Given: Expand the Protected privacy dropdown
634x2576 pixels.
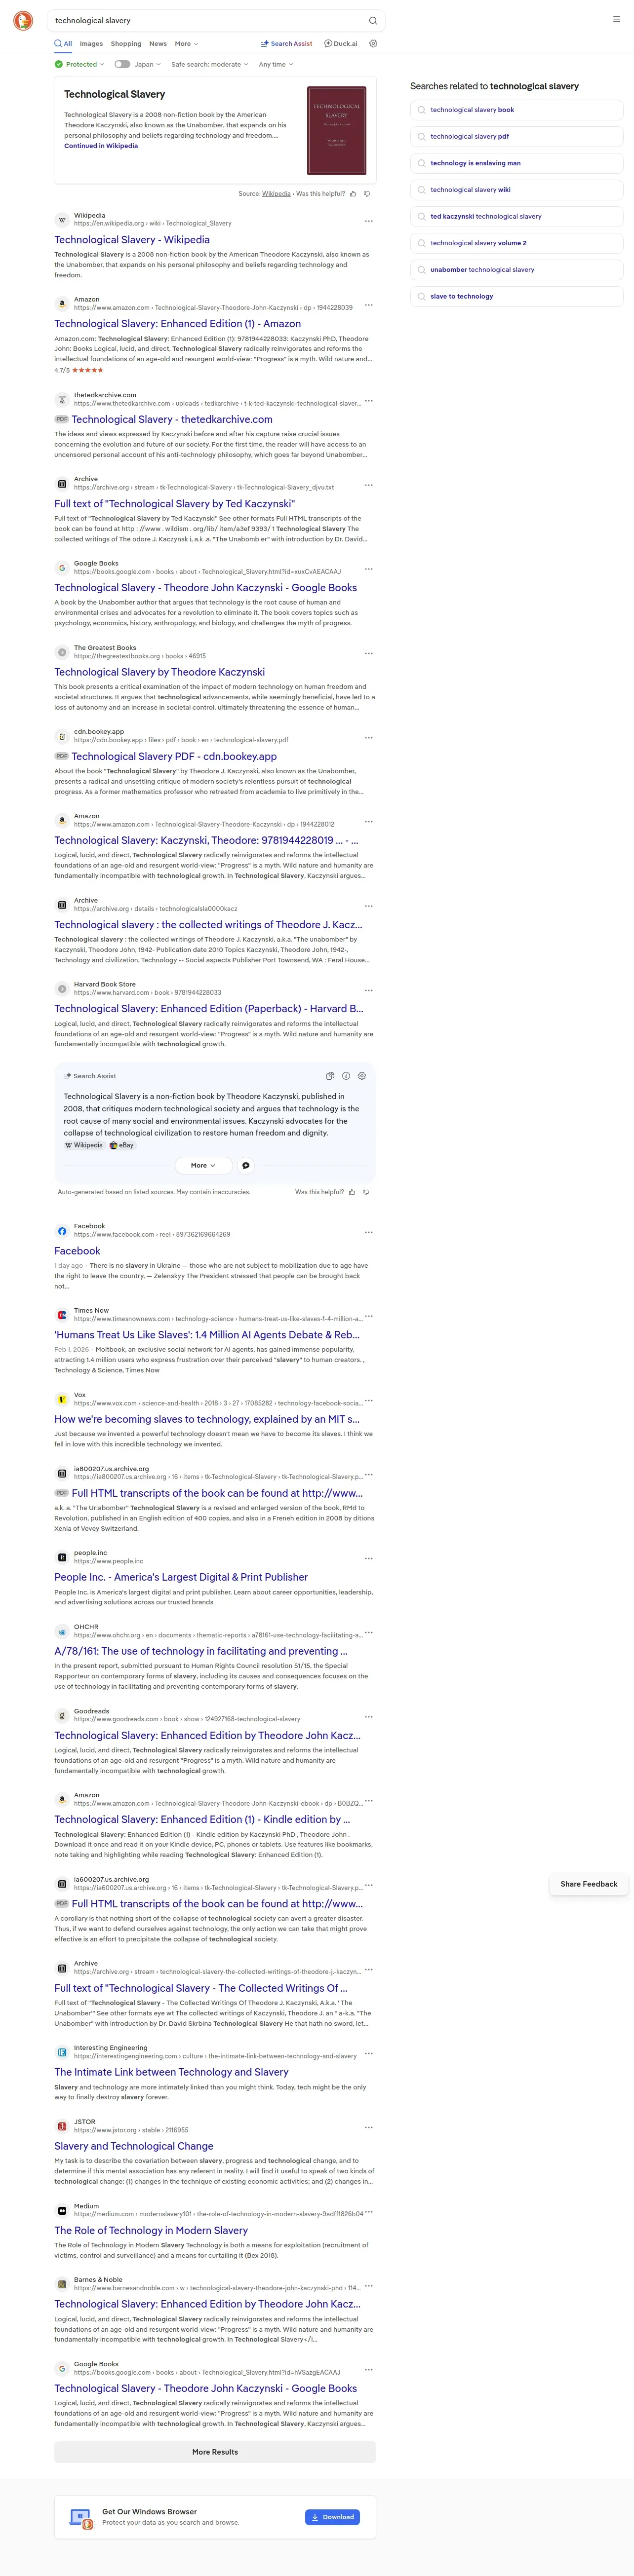Looking at the screenshot, I should pyautogui.click(x=79, y=64).
